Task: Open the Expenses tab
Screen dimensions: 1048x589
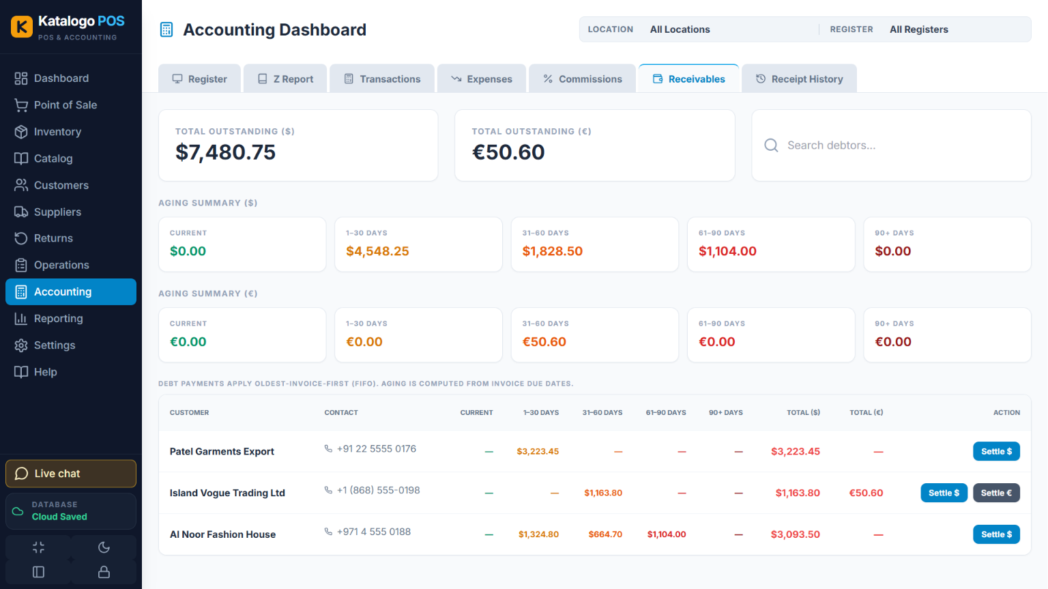Action: tap(482, 78)
